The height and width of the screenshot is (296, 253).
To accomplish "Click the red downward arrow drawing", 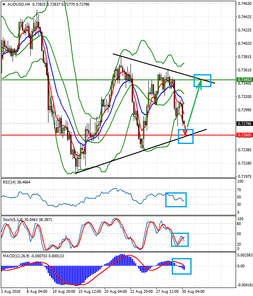I will (x=185, y=129).
